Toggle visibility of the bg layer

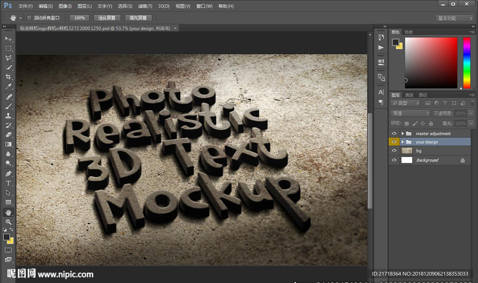pyautogui.click(x=394, y=151)
